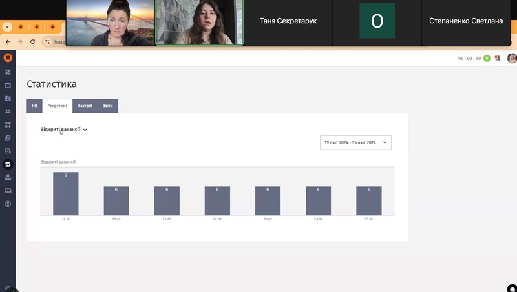Open the settings gear at sidebar bottom
Image resolution: width=517 pixels, height=292 pixels.
[x=8, y=289]
